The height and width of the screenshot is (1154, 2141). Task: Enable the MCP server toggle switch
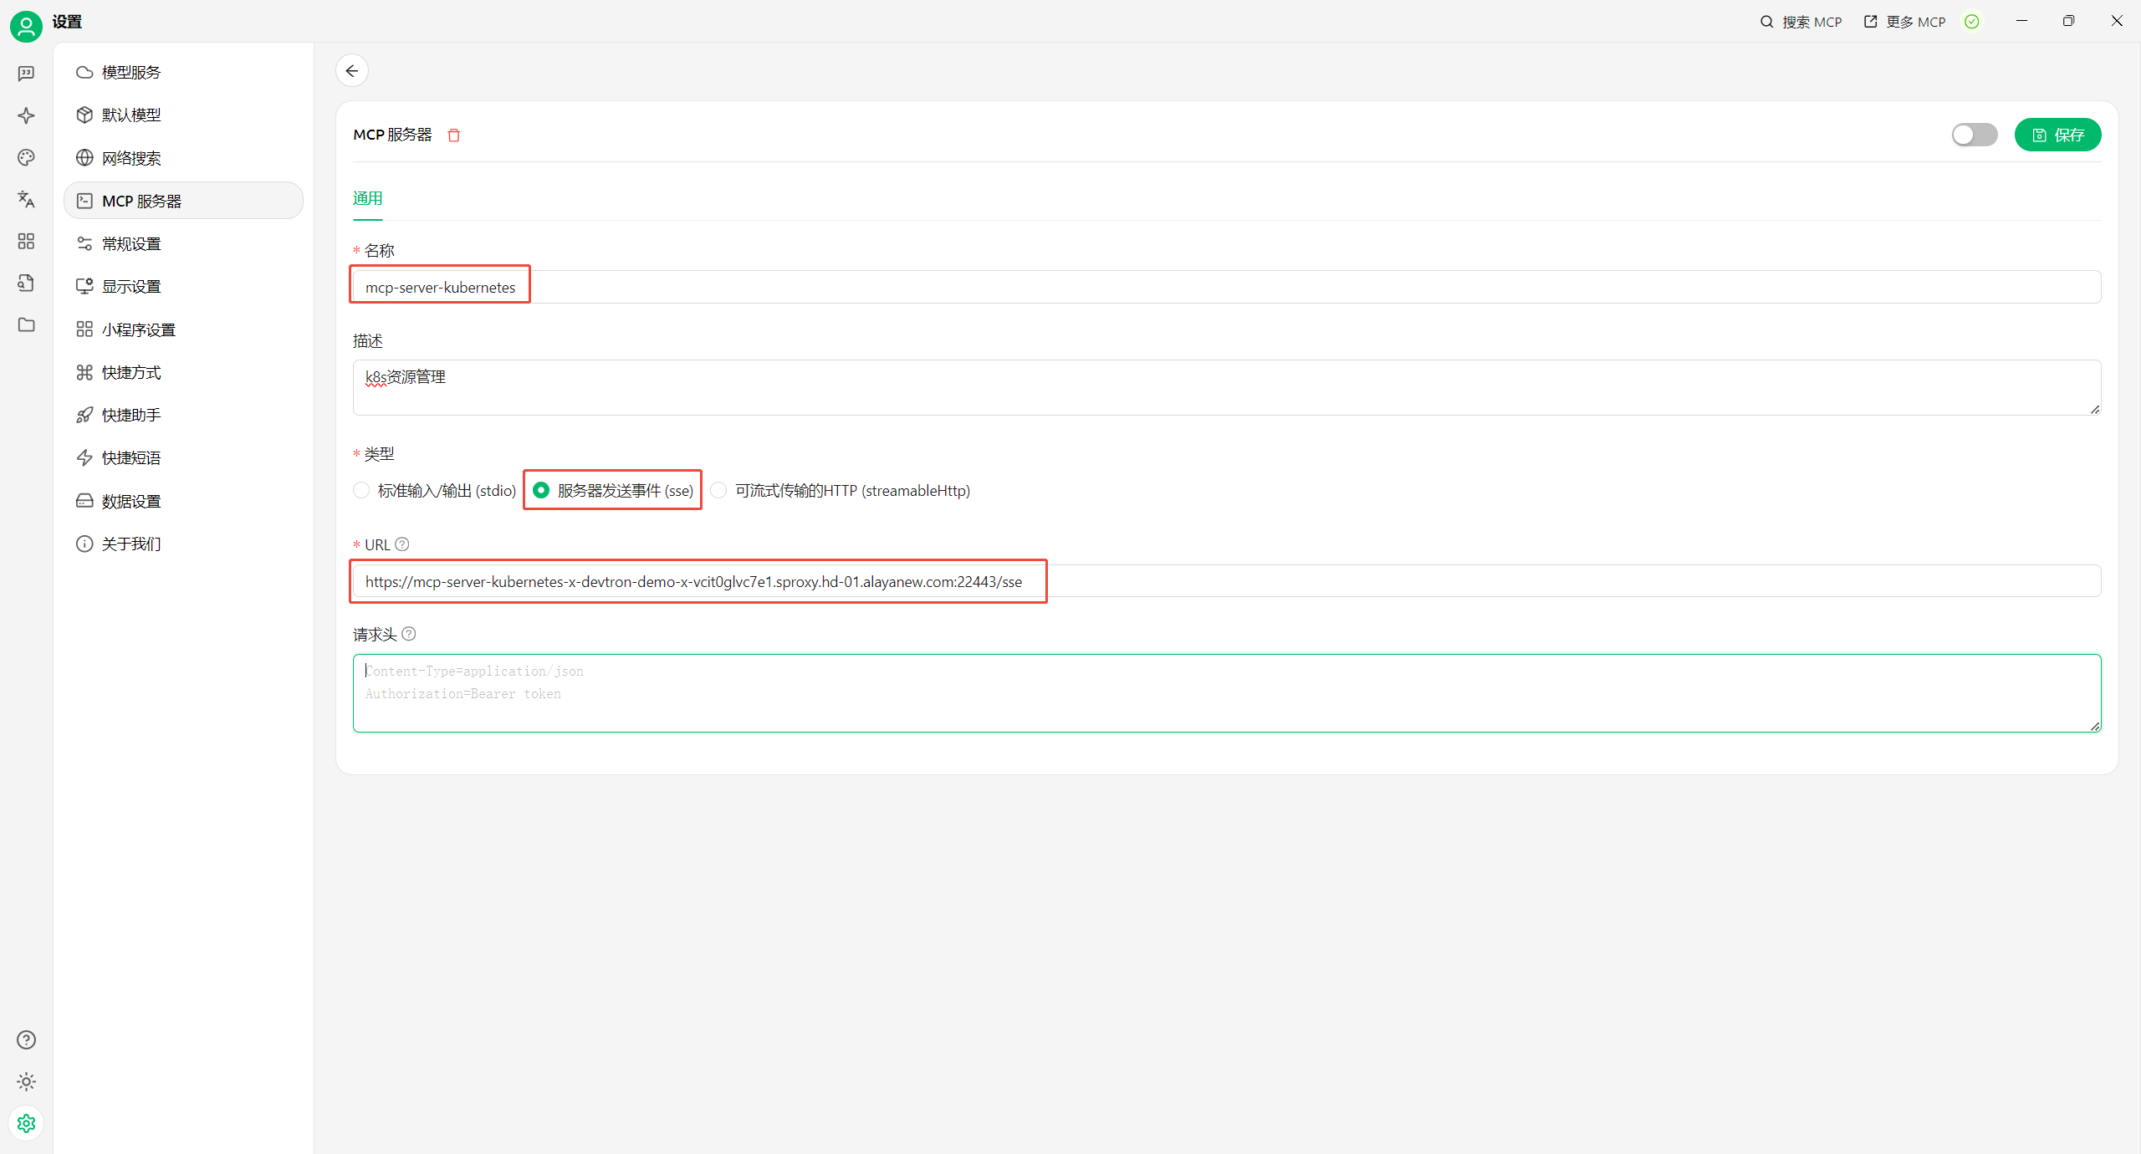[1974, 135]
